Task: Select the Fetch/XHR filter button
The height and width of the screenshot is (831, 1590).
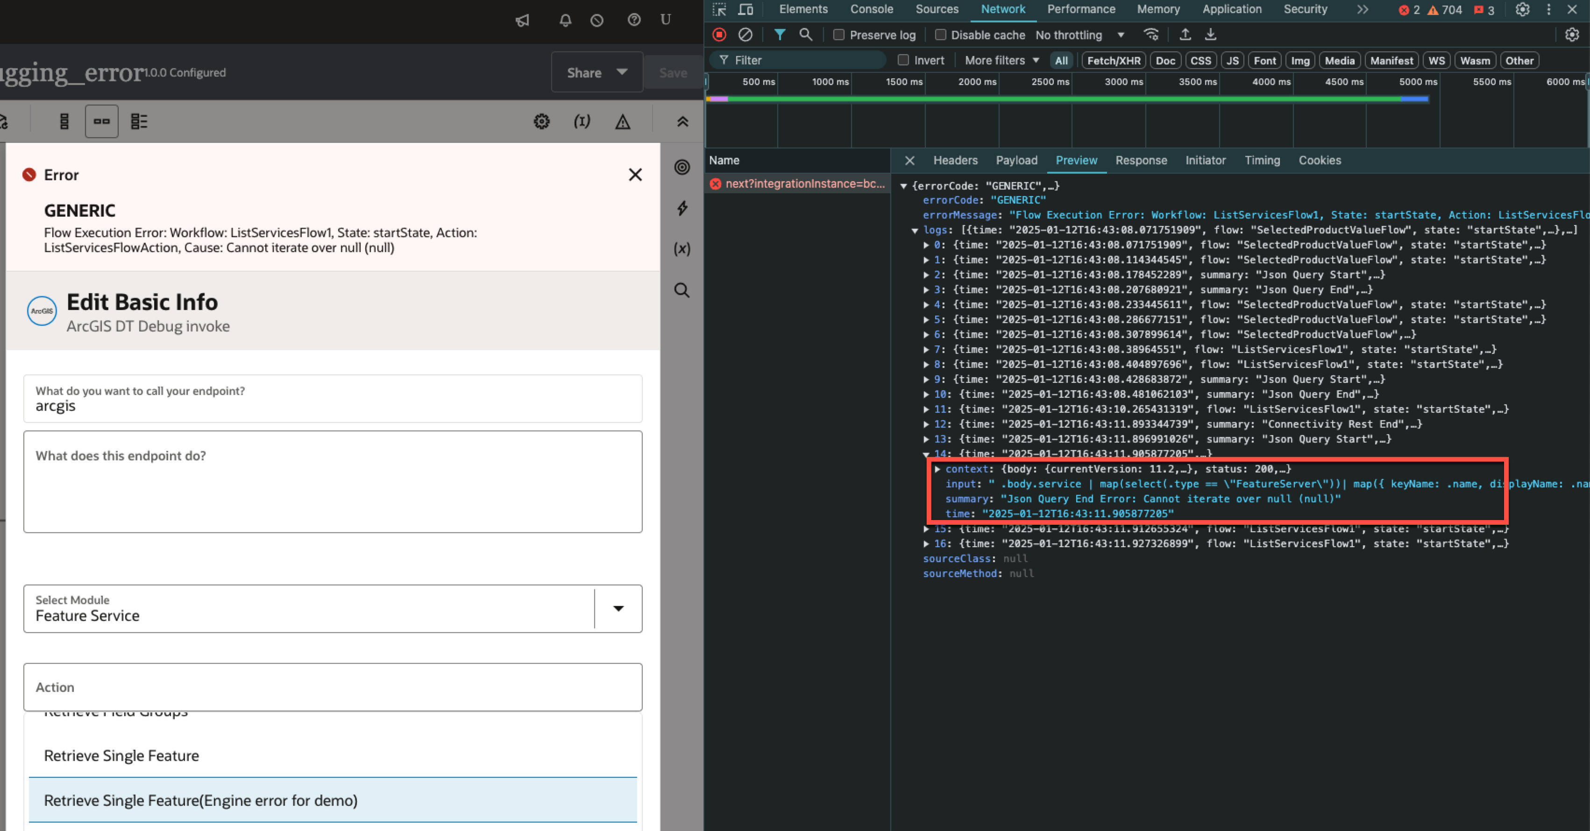Action: (1113, 61)
